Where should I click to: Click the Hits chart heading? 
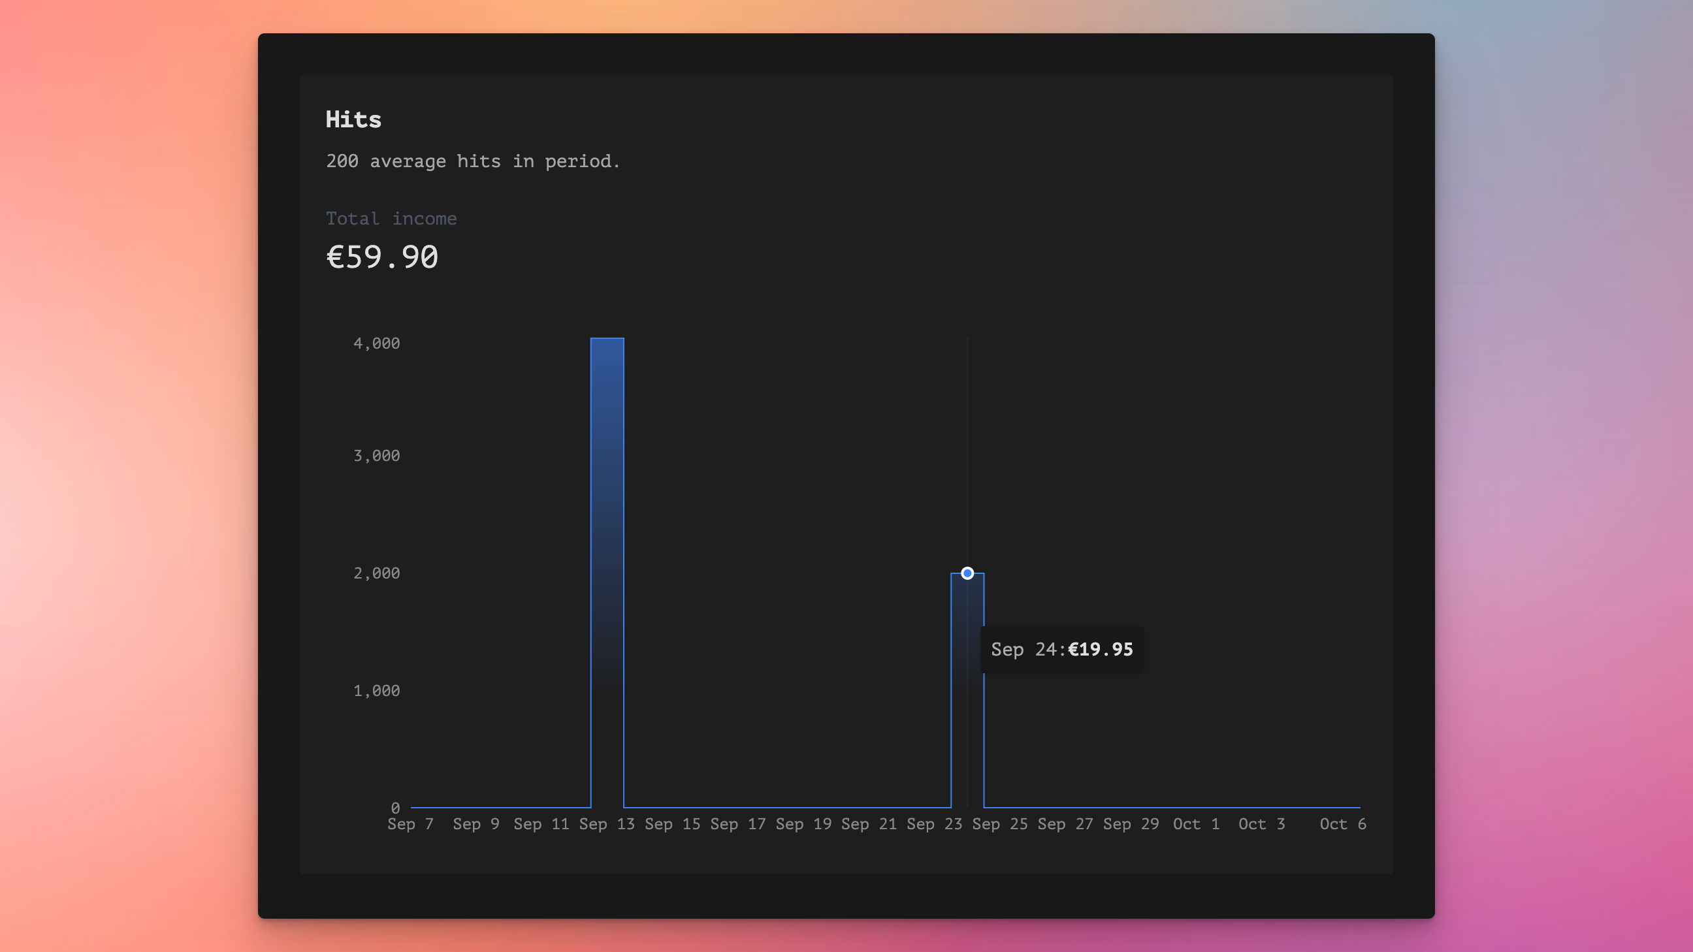pos(353,119)
